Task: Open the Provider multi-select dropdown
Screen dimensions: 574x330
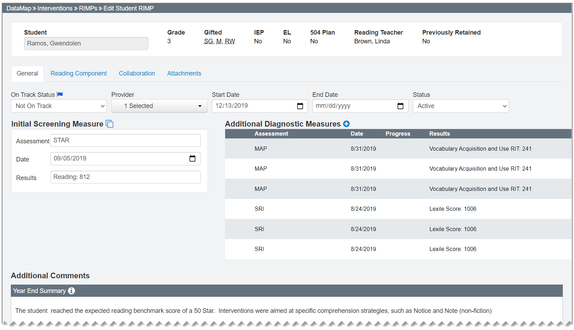Action: click(x=159, y=106)
